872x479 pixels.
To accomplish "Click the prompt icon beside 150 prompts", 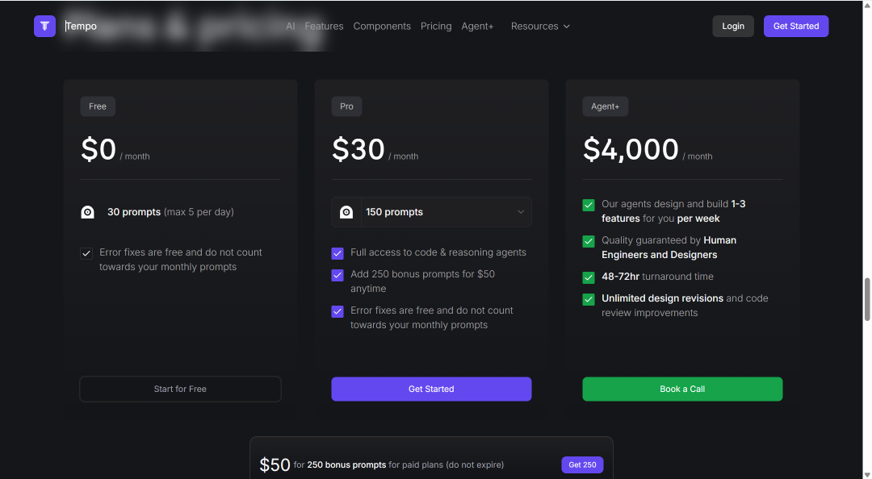I will click(x=346, y=212).
